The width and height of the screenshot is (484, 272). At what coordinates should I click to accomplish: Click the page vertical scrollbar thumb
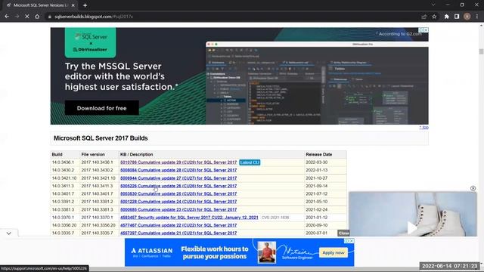[x=481, y=51]
